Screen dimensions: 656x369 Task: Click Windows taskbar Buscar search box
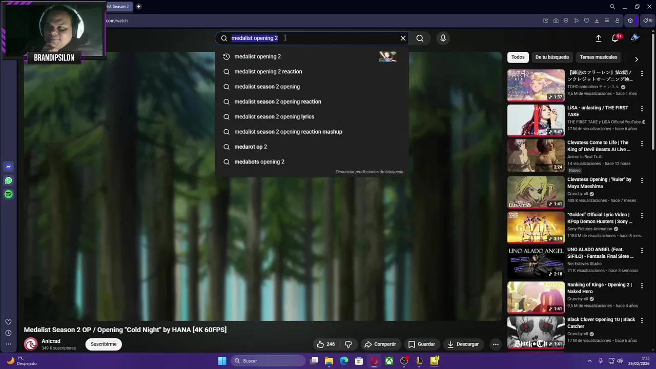[x=268, y=361]
